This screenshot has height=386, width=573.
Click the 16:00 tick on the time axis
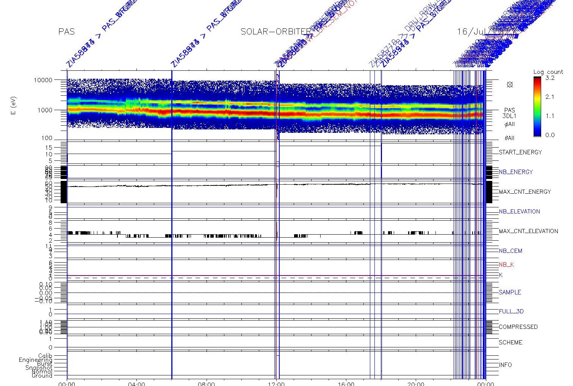coord(346,383)
